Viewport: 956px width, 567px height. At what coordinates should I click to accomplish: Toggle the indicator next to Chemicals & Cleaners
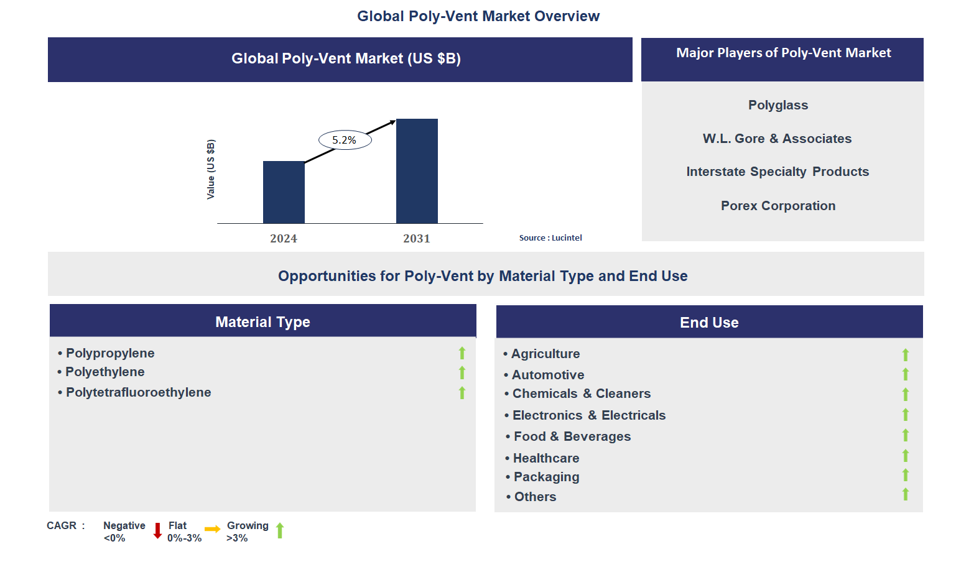tap(906, 394)
